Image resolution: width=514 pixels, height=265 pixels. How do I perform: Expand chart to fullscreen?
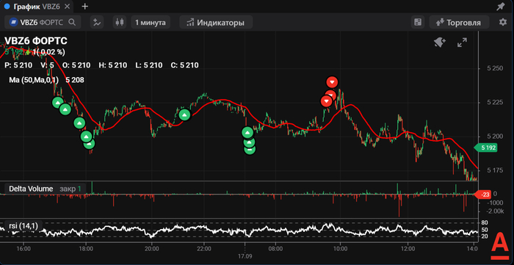[x=462, y=43]
